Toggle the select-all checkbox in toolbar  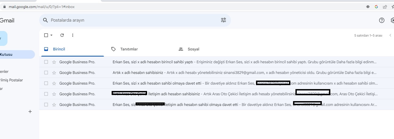coord(46,35)
